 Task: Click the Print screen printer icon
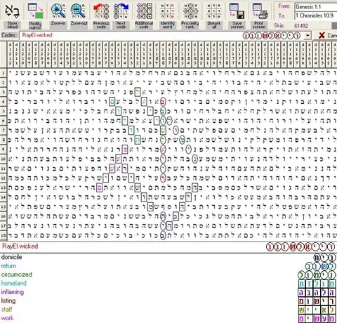(x=260, y=11)
